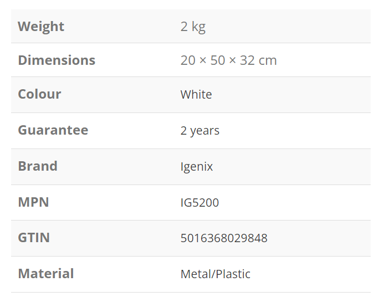
Task: Select the IG5200 part number
Action: coord(199,203)
